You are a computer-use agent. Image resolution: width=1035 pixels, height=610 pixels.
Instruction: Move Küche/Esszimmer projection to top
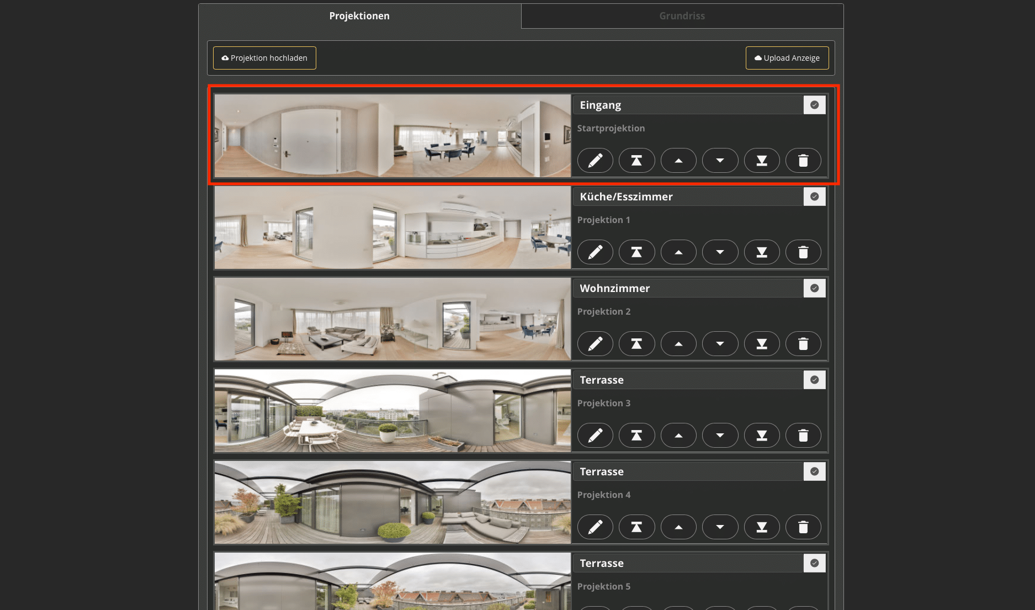tap(636, 252)
